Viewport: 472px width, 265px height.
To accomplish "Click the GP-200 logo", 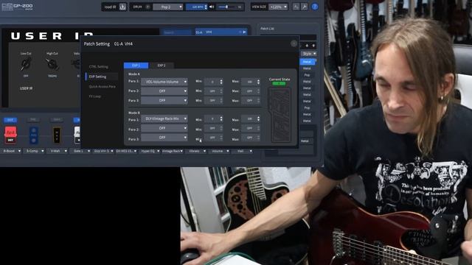I will click(17, 7).
